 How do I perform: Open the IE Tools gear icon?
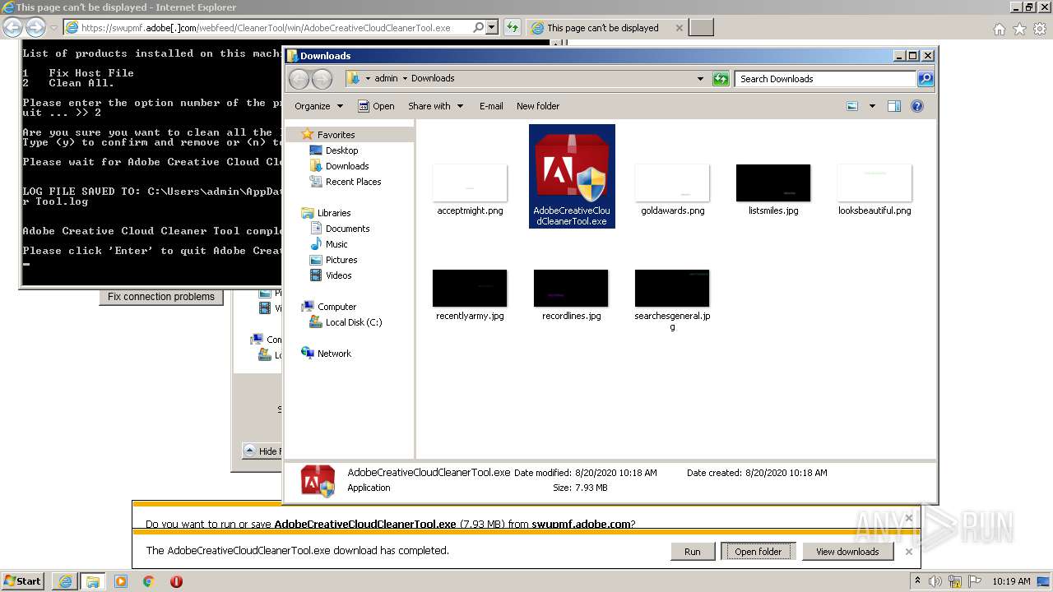tap(1040, 29)
